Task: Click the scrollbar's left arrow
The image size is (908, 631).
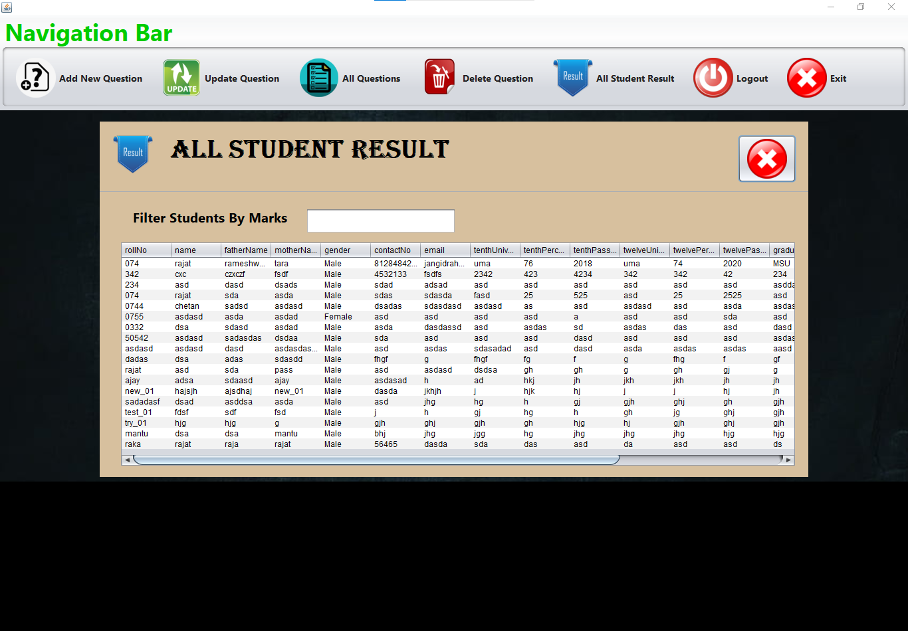Action: point(127,460)
